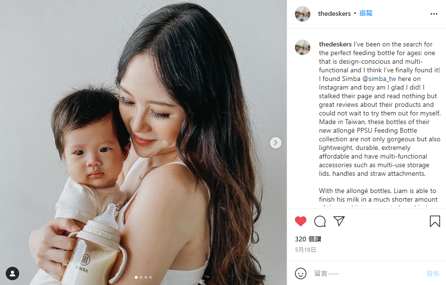Select the last carousel dot indicator
Screen dimensions: 446x285
(151, 277)
